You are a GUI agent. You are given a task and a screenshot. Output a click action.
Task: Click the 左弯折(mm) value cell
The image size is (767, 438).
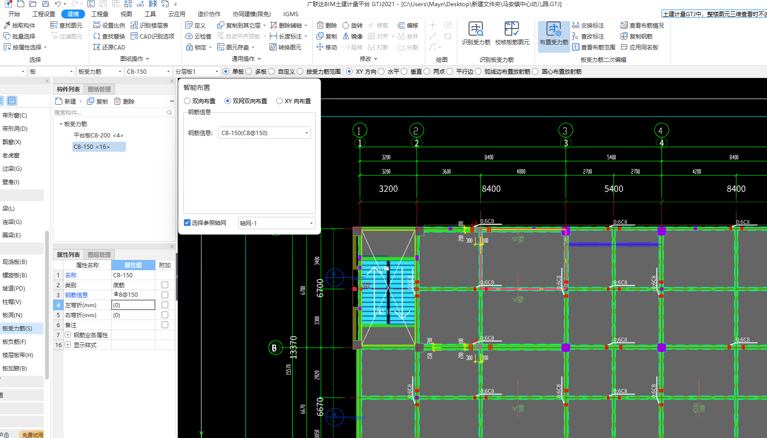click(x=133, y=305)
